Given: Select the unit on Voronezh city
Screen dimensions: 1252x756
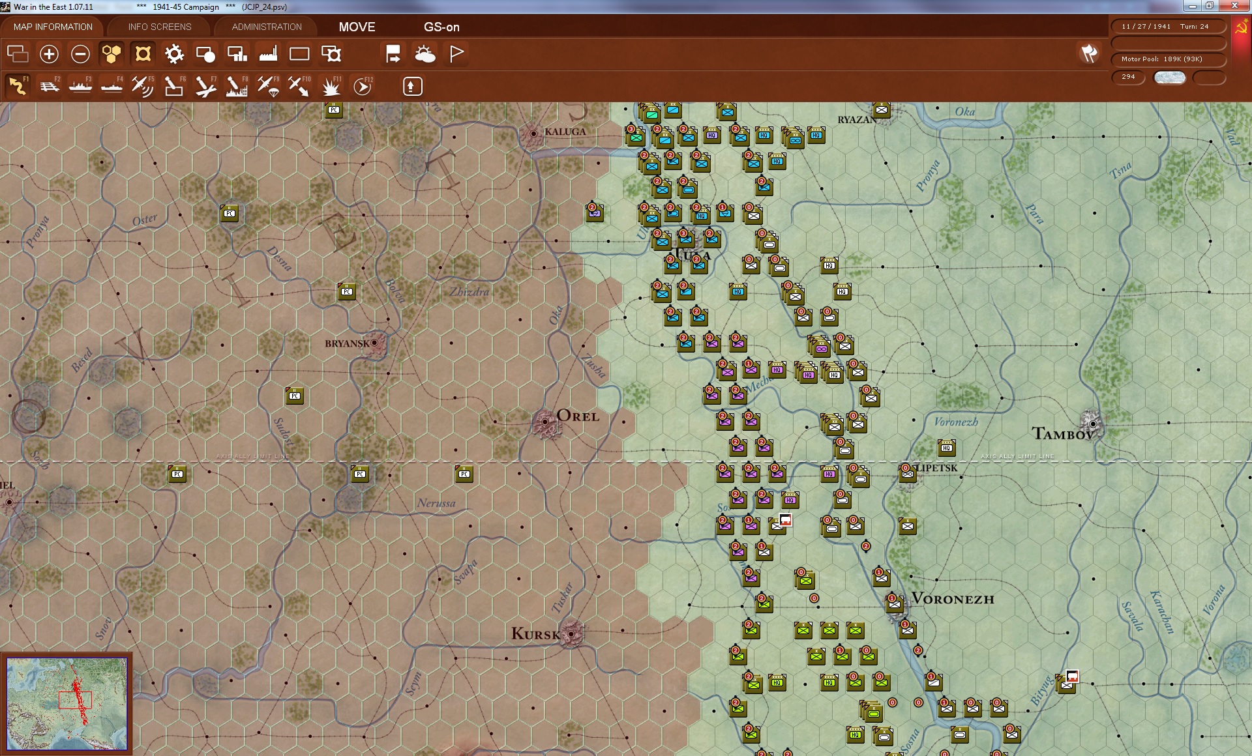Looking at the screenshot, I should (894, 603).
